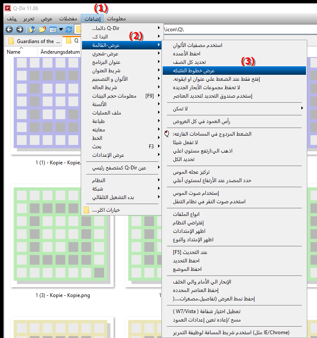Expand the عرض-شجري submenu
317x338 pixels.
[122, 54]
